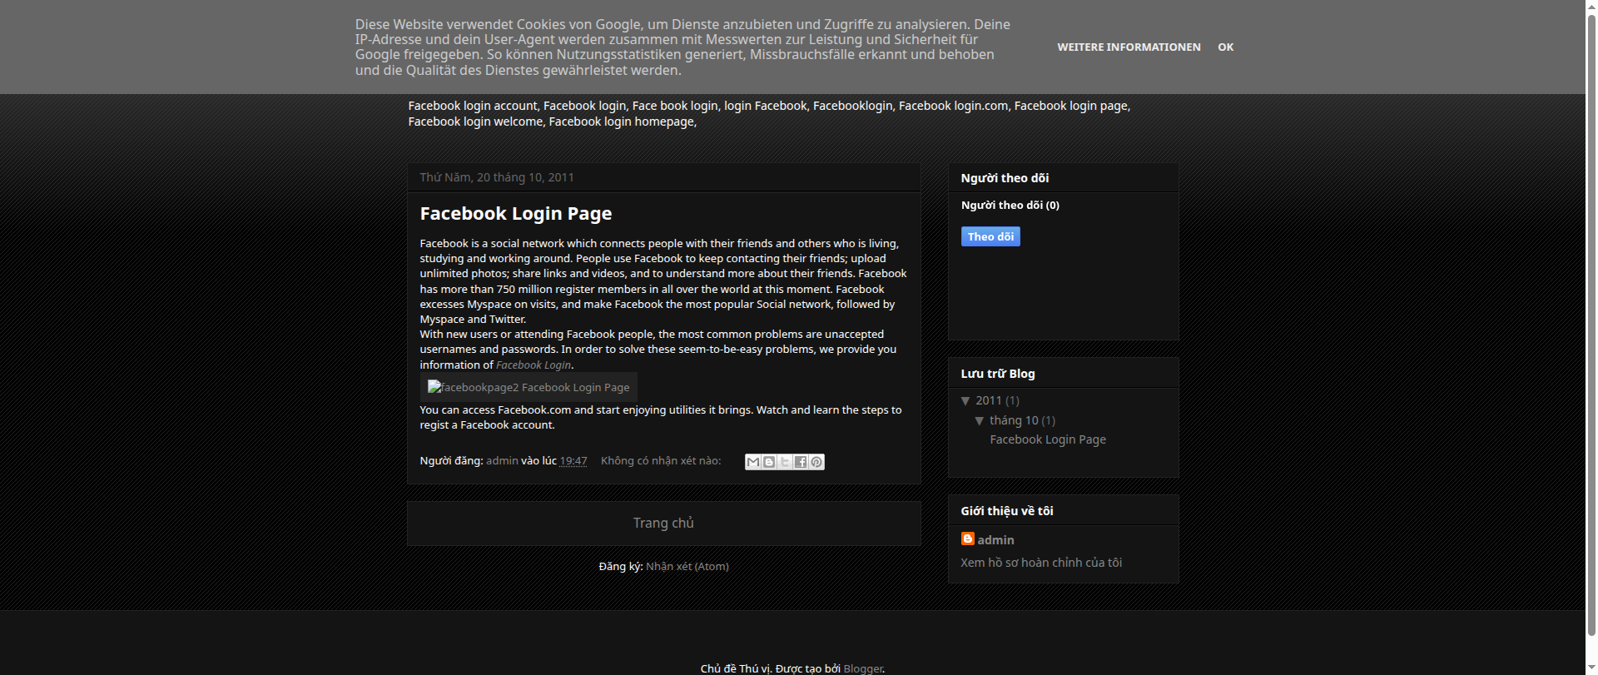Collapse the 2011 archive year
Image resolution: width=1598 pixels, height=675 pixels.
(965, 401)
